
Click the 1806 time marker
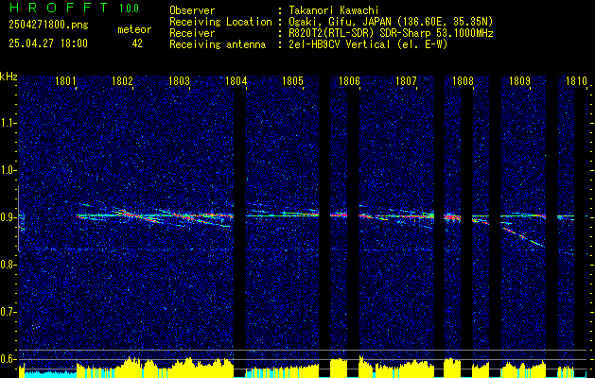pyautogui.click(x=349, y=81)
